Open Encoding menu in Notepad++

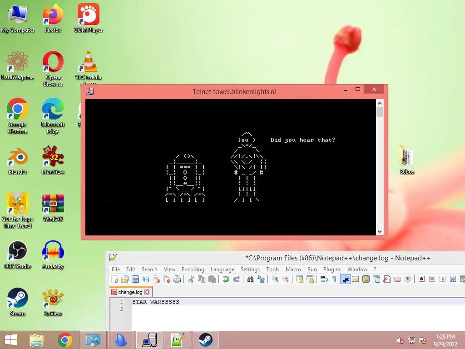point(193,269)
